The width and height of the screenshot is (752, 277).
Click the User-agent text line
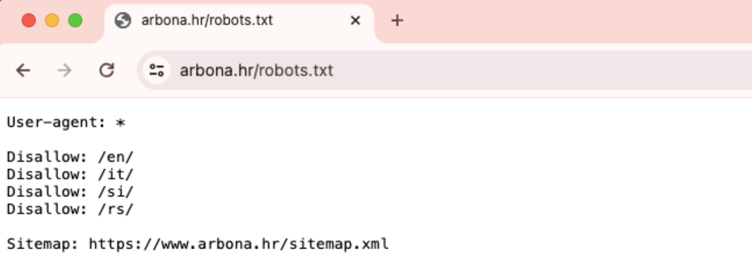[x=66, y=123]
